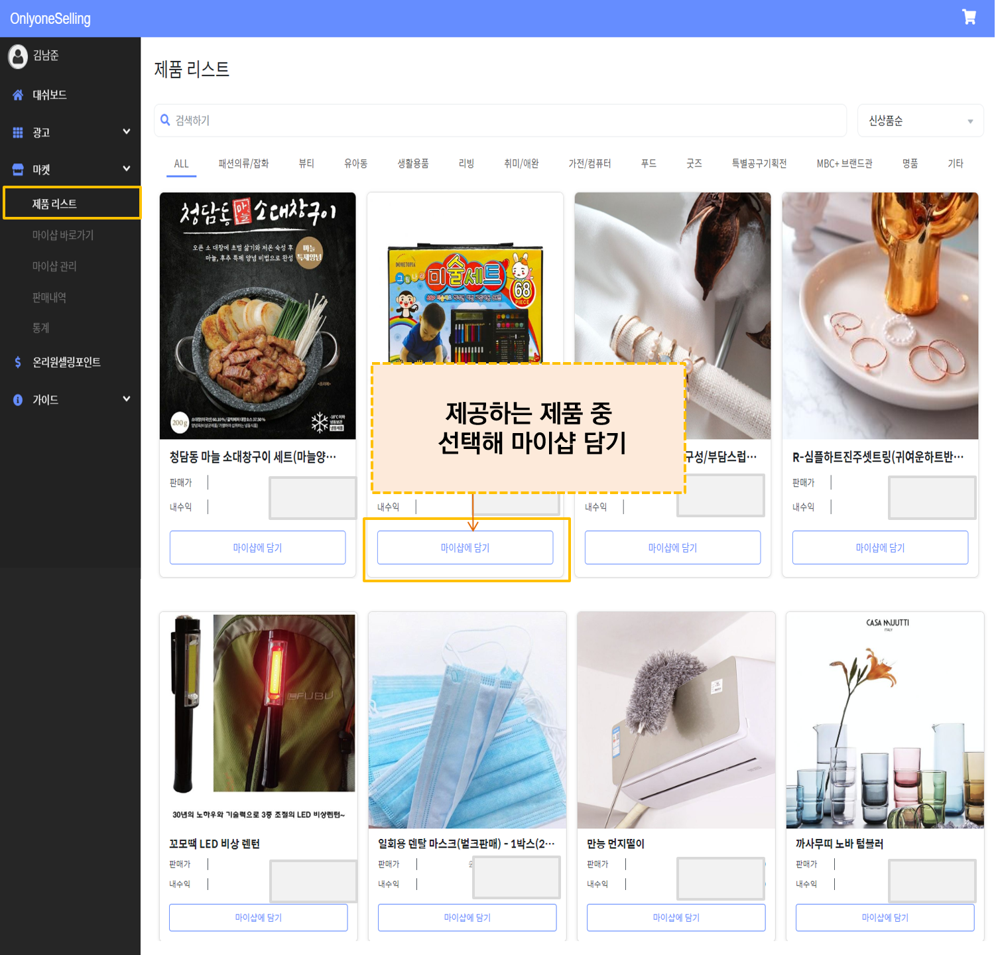Expand the 가이드 menu chevron
The width and height of the screenshot is (996, 955).
[x=127, y=399]
